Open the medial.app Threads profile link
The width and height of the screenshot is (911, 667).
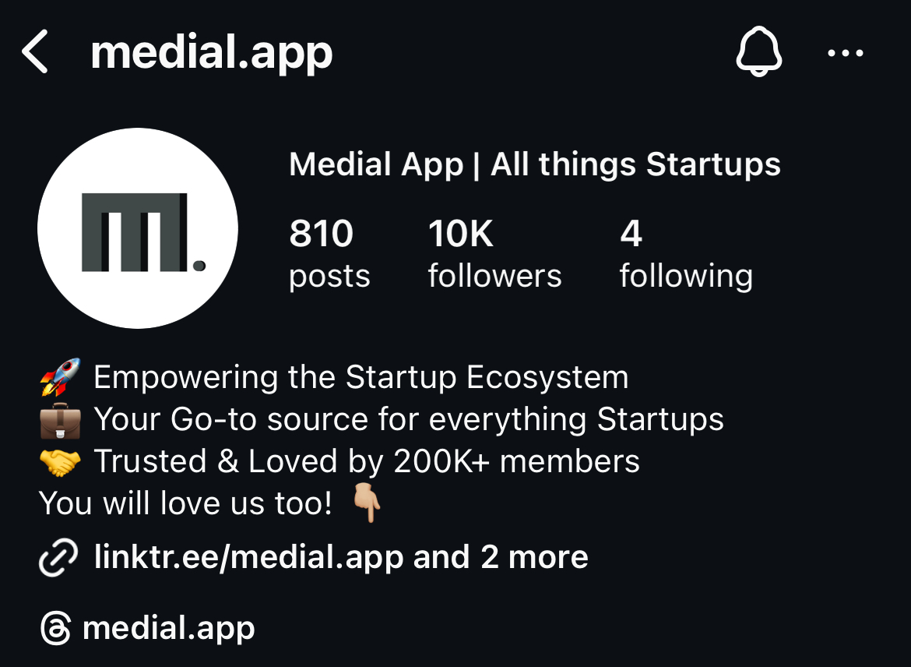169,629
